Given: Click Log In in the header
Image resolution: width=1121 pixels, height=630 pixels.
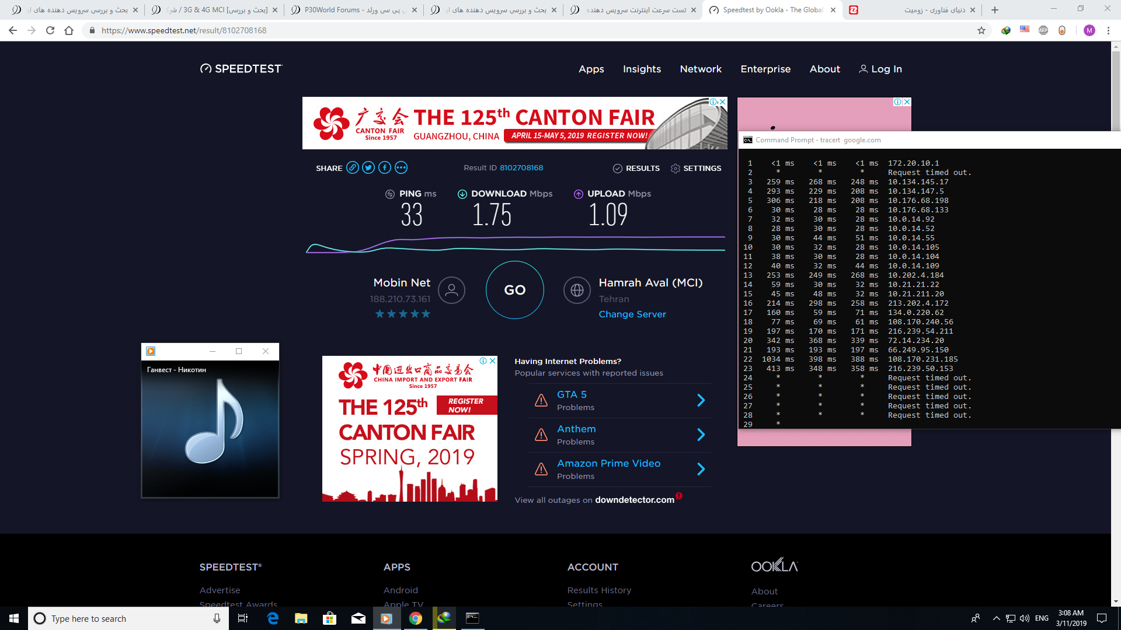Looking at the screenshot, I should [880, 69].
